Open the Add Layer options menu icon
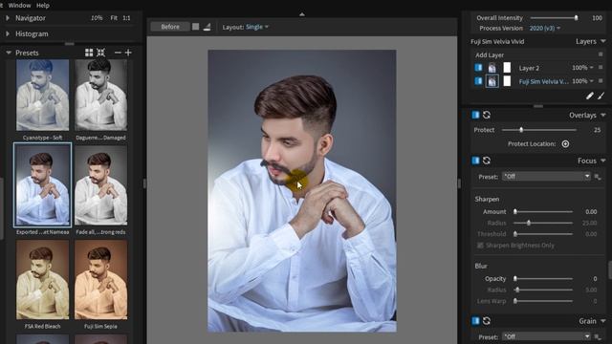 tap(601, 54)
